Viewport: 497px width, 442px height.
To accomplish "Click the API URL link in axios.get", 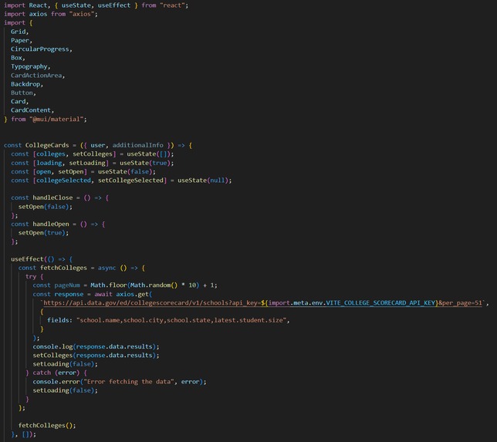I will coord(262,303).
